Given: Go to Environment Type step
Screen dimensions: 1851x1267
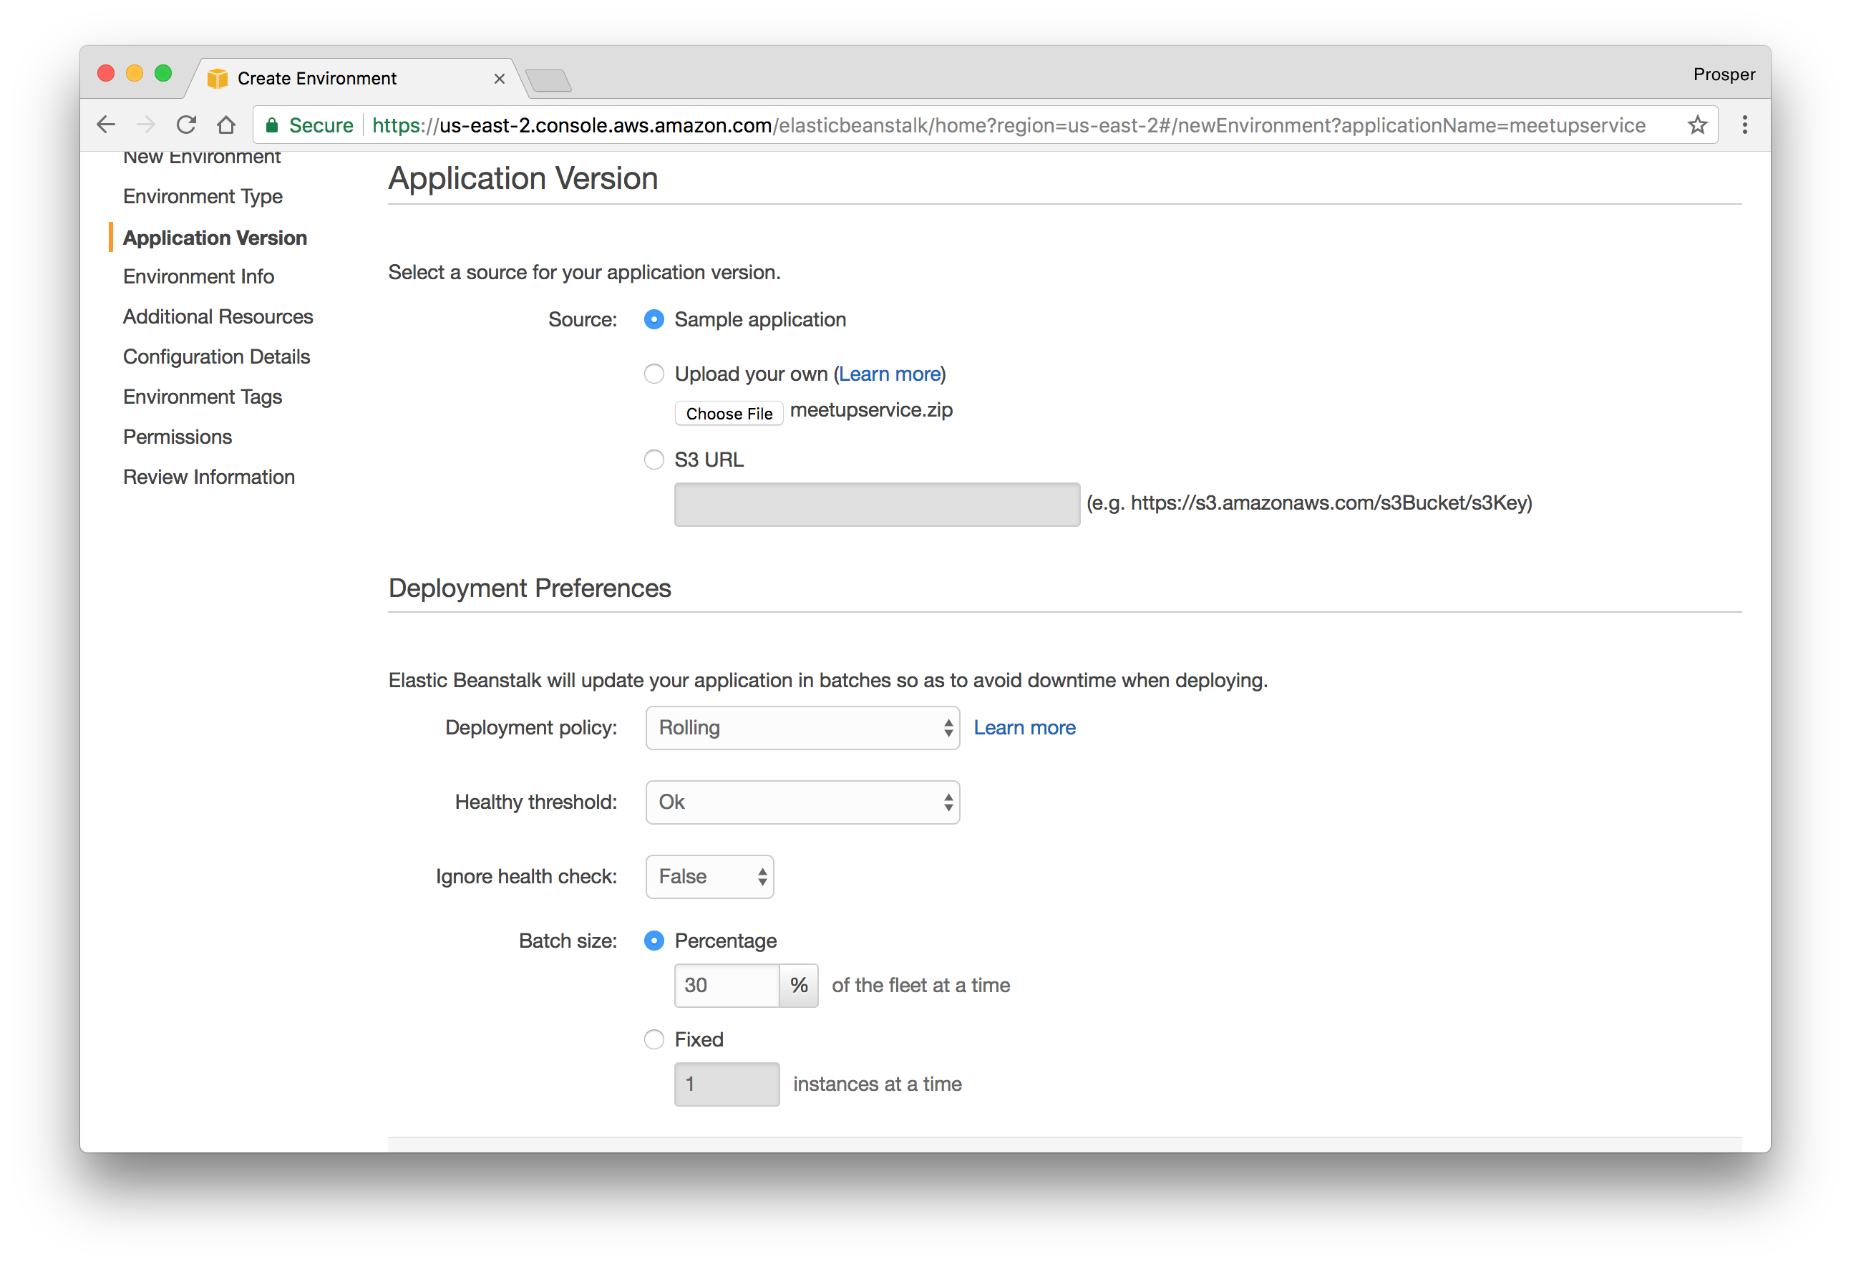Looking at the screenshot, I should coord(203,197).
